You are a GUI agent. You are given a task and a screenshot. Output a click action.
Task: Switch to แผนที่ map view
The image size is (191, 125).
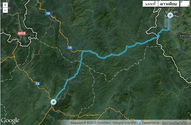[x=150, y=4]
